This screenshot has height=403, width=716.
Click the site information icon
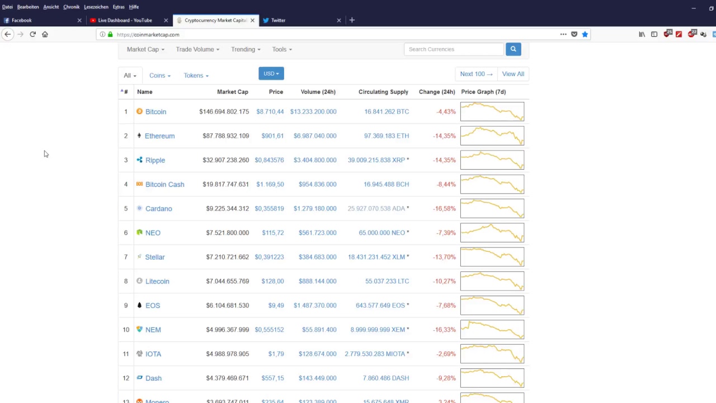pos(102,34)
